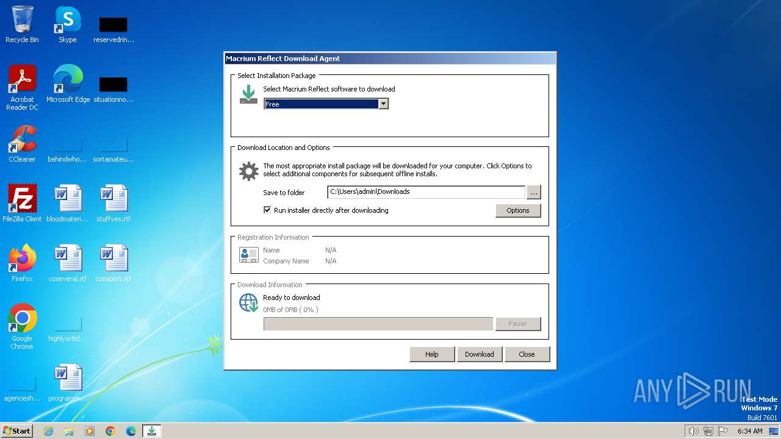Launch Google Chrome desktop shortcut
The width and height of the screenshot is (781, 439).
coord(22,327)
